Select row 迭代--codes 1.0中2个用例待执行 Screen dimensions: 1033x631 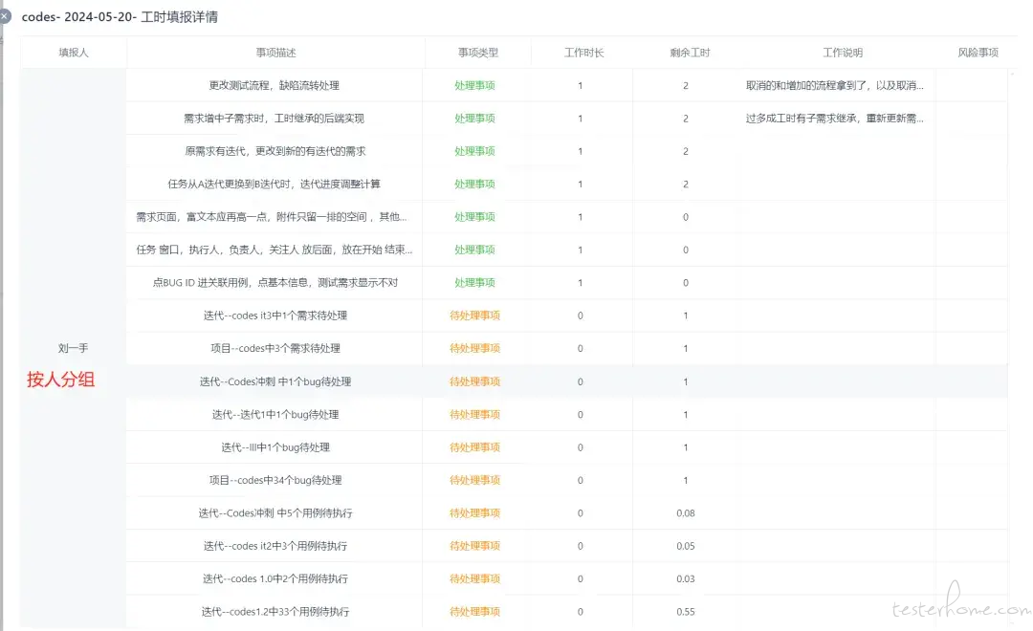566,579
